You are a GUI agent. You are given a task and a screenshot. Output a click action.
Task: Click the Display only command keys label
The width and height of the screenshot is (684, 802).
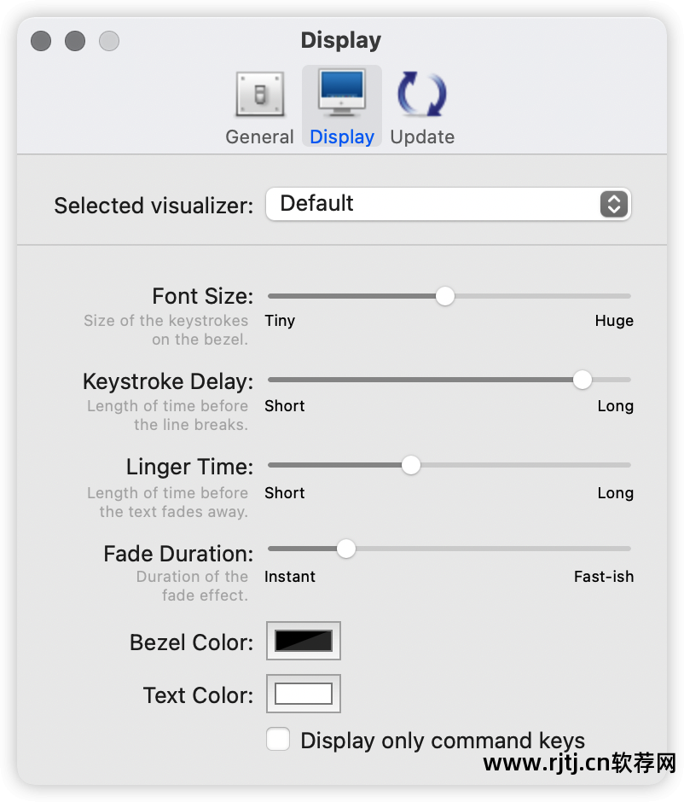pyautogui.click(x=443, y=741)
